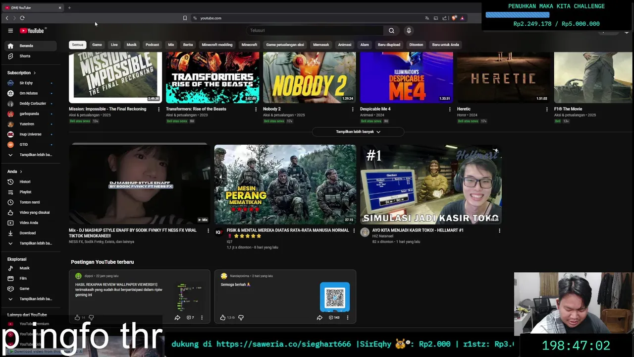
Task: Open Shorts in the sidebar
Action: 30,56
